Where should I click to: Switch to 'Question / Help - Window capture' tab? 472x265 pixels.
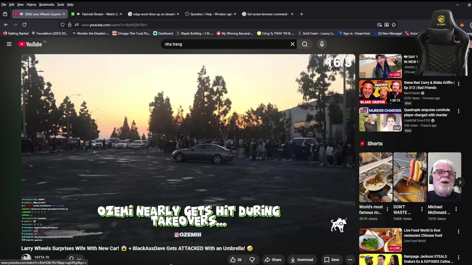point(211,14)
